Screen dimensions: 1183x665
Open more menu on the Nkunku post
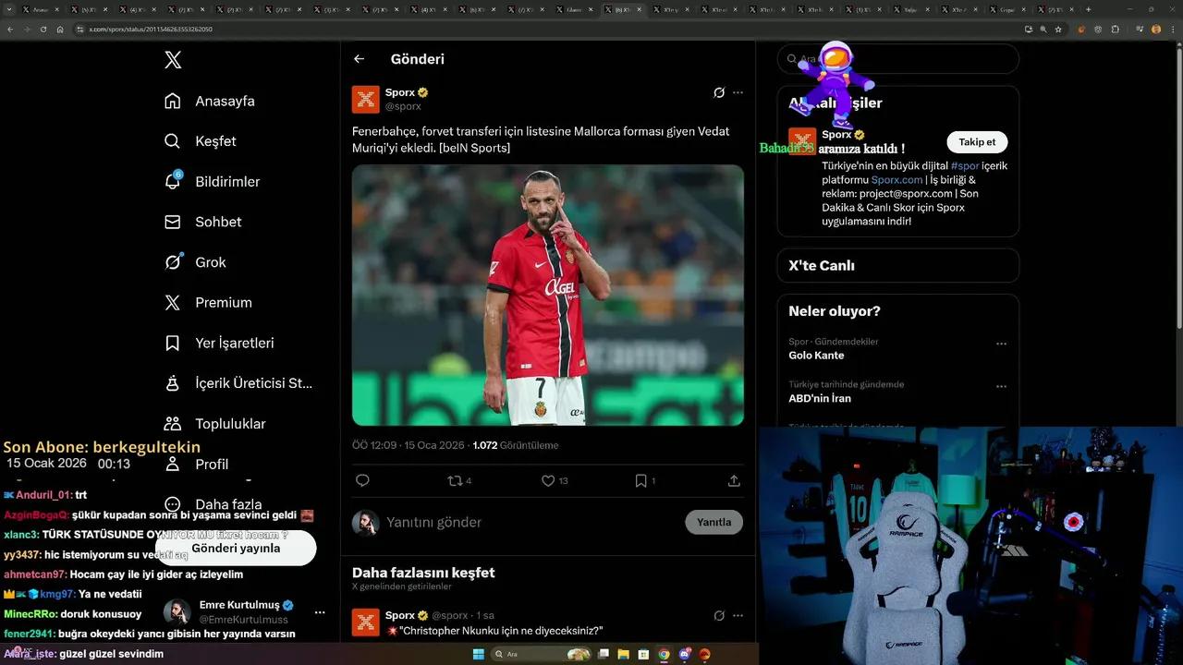(738, 615)
